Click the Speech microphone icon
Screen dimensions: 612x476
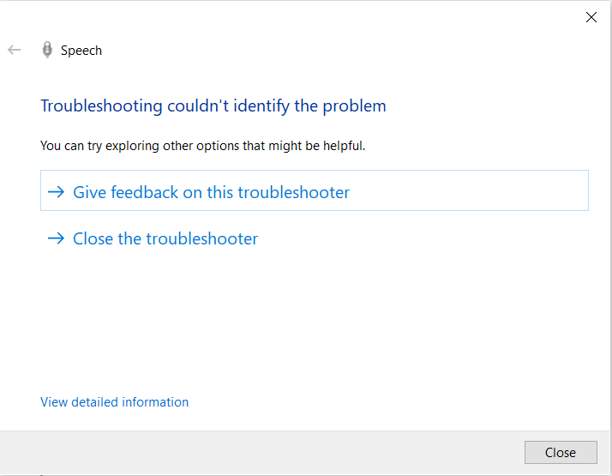click(47, 50)
